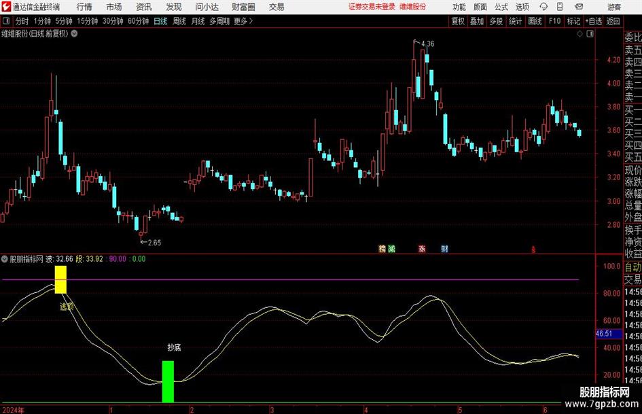Open the 交易 menu
The width and height of the screenshot is (642, 414).
pos(277,7)
